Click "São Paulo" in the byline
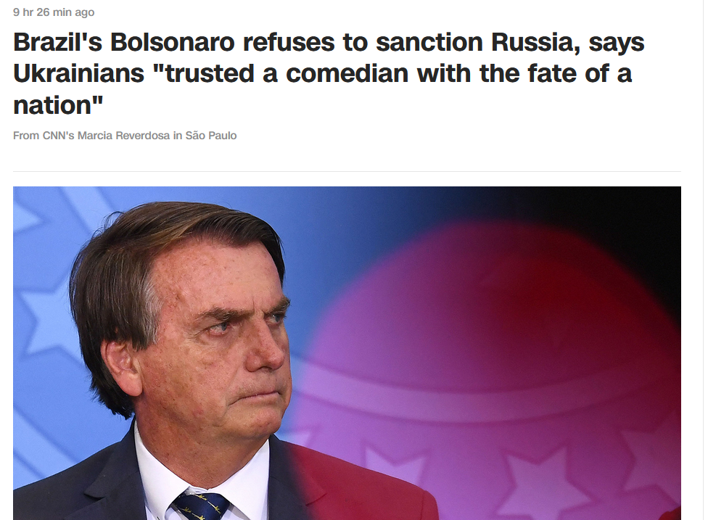 pos(211,136)
